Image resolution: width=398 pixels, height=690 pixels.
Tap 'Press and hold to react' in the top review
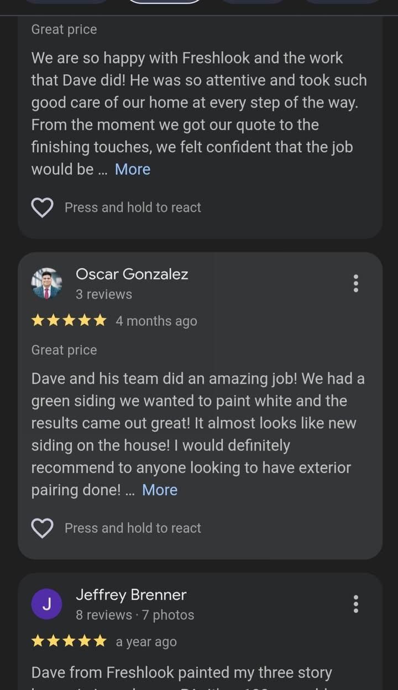tap(133, 208)
